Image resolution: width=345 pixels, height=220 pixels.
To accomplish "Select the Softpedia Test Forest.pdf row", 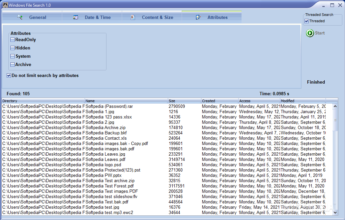I will 164,186.
